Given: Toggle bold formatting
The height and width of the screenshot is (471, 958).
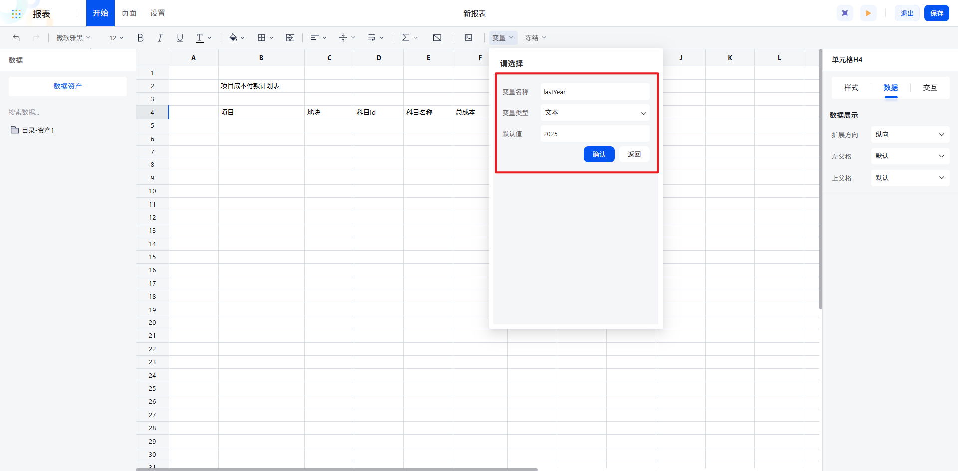Looking at the screenshot, I should tap(140, 38).
